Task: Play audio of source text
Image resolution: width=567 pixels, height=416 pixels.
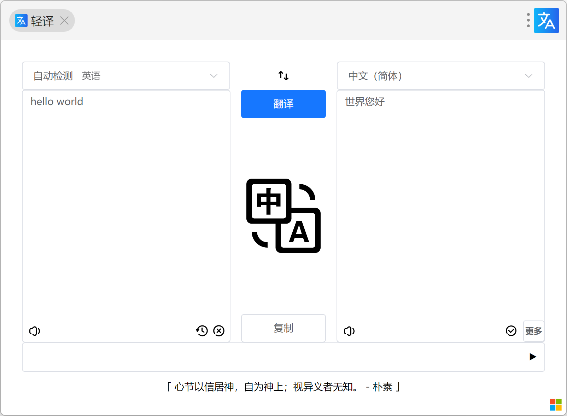Action: (x=35, y=331)
